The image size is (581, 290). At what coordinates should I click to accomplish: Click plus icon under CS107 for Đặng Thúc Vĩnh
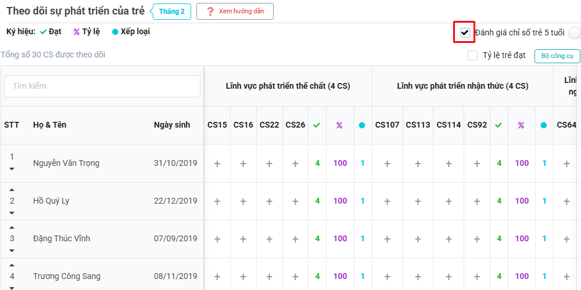click(x=387, y=239)
